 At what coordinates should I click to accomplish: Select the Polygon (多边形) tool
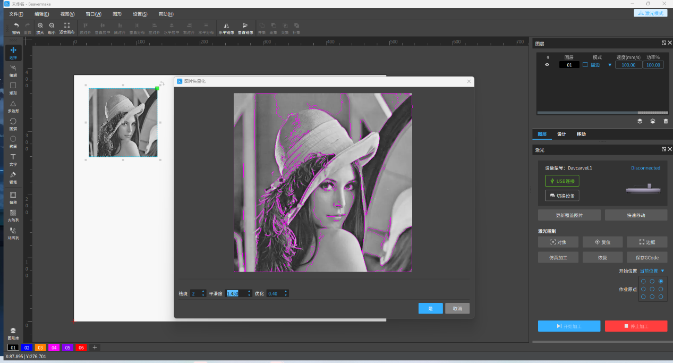tap(13, 106)
